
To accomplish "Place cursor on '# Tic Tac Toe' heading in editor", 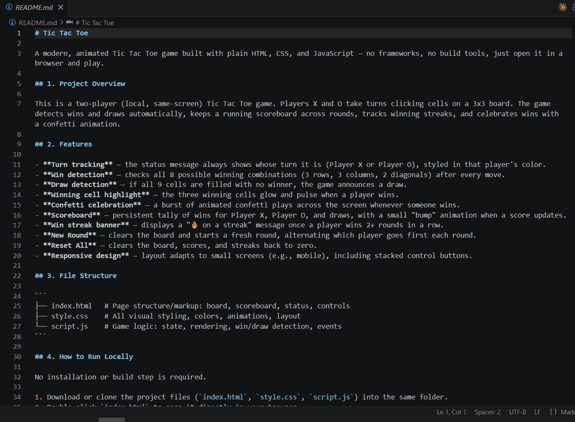I will tap(62, 33).
